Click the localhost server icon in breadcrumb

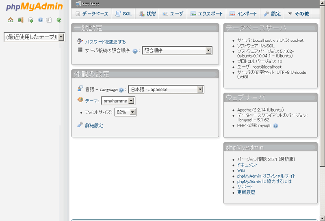pos(78,4)
